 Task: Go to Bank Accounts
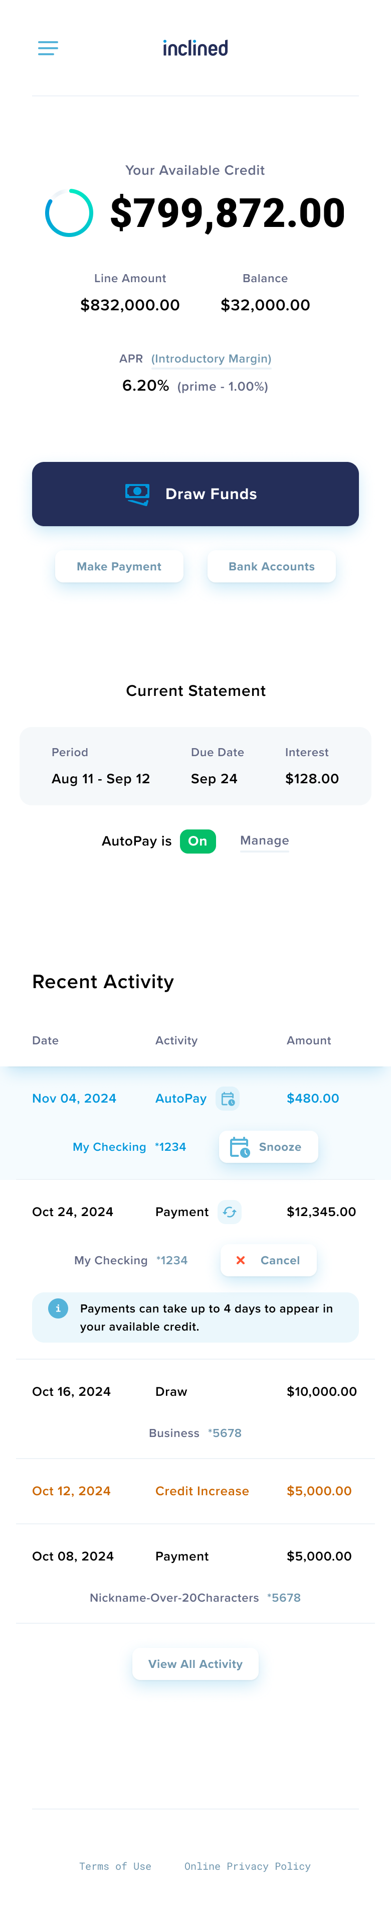tap(271, 567)
